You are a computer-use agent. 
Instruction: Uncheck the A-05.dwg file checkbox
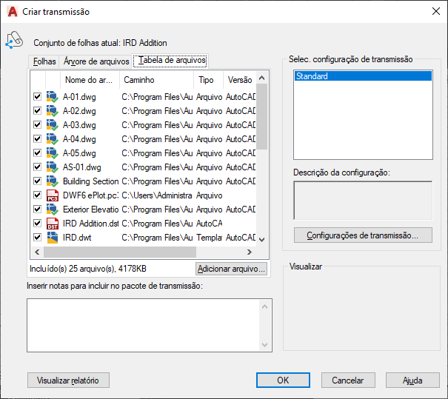click(x=37, y=153)
